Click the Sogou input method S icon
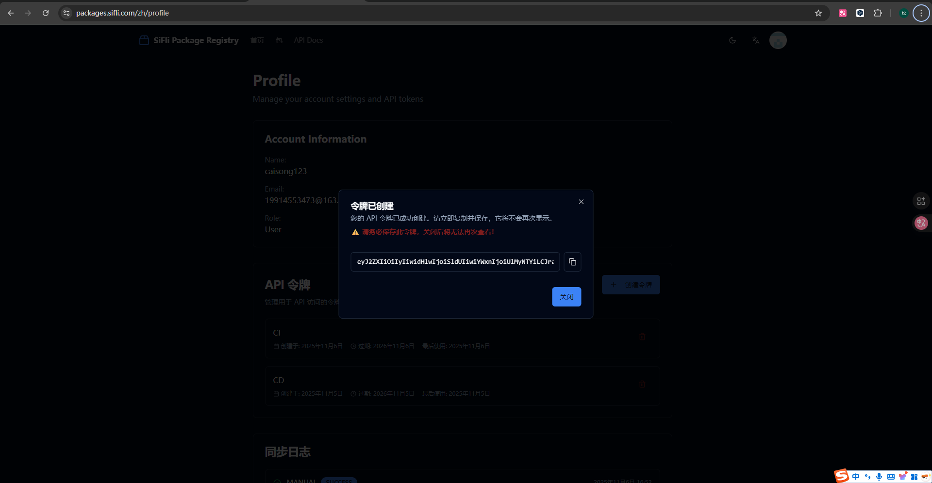Image resolution: width=932 pixels, height=483 pixels. 842,476
